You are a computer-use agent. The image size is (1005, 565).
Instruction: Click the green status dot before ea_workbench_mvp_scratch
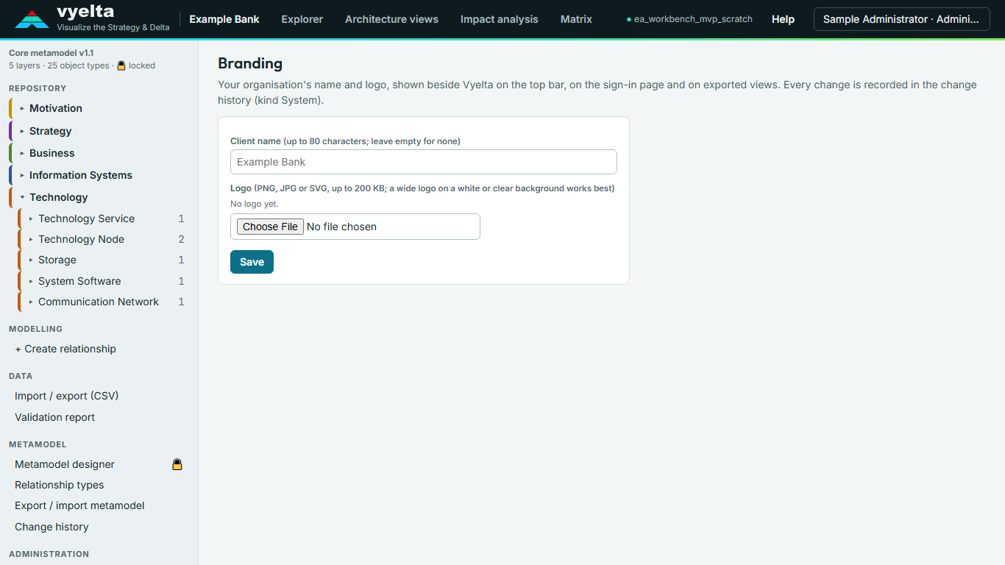tap(629, 19)
